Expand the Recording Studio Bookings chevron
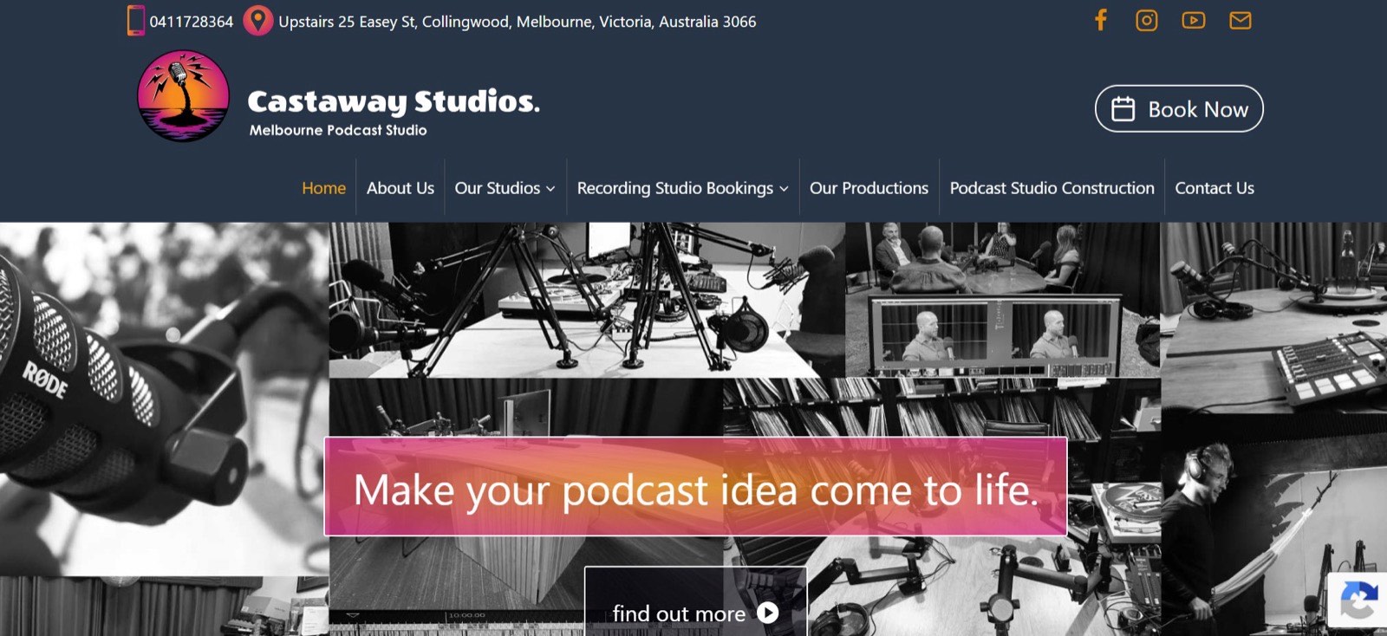Image resolution: width=1387 pixels, height=636 pixels. (x=784, y=189)
